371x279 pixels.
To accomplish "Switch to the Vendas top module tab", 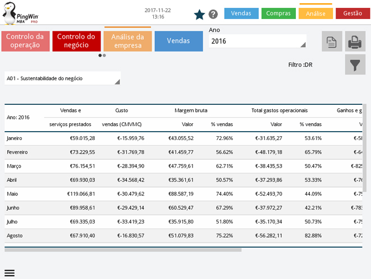I will click(x=241, y=13).
